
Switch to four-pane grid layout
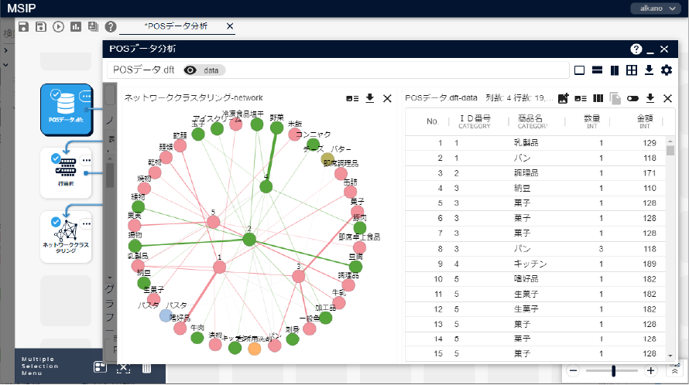[632, 70]
